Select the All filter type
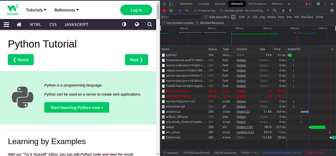This screenshot has height=156, width=336. tap(233, 17)
